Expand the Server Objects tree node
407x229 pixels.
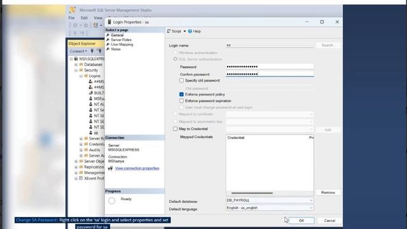click(x=76, y=161)
